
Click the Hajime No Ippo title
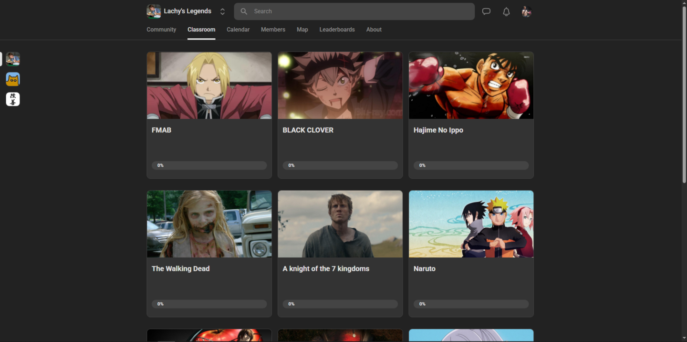[x=438, y=130]
